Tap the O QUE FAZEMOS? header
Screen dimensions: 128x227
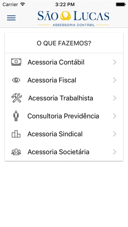tap(64, 43)
